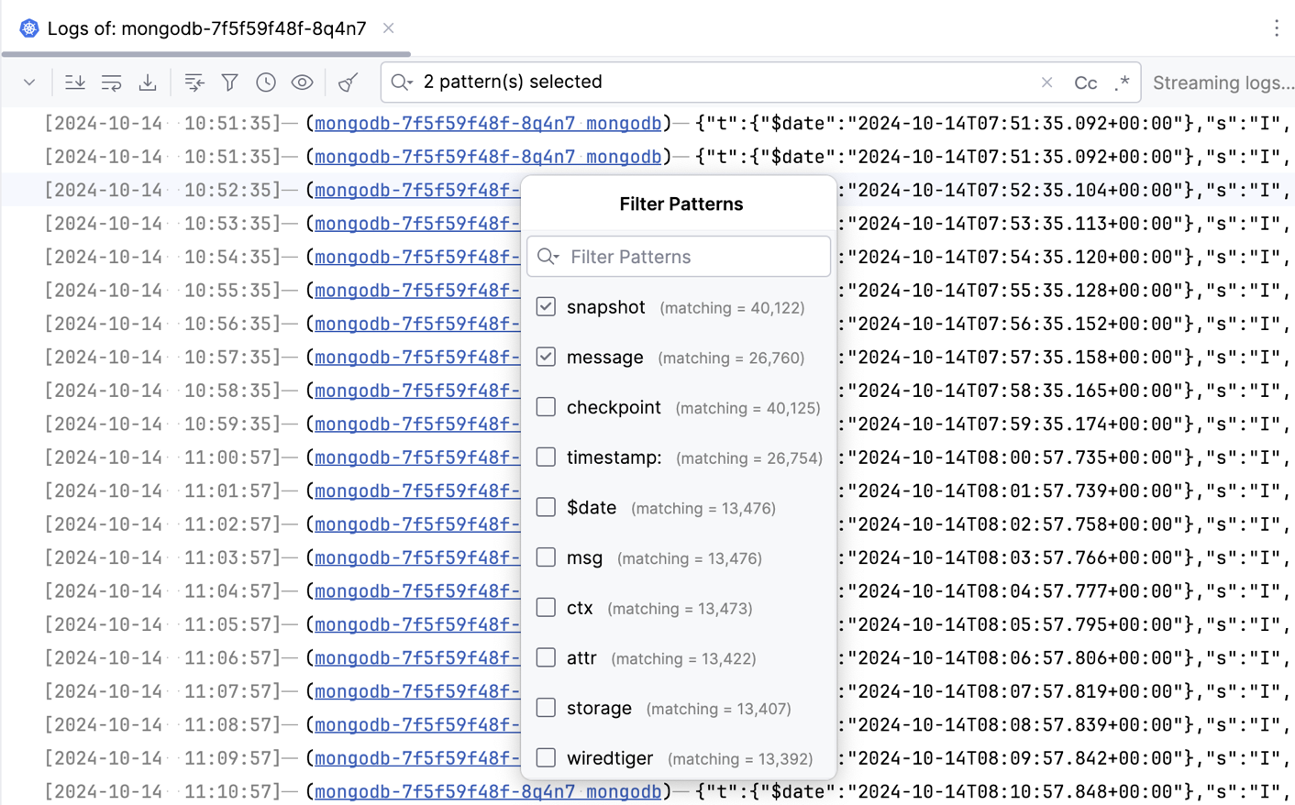Click the Kubernetes icon on the logs tab
The width and height of the screenshot is (1295, 805).
tap(28, 28)
